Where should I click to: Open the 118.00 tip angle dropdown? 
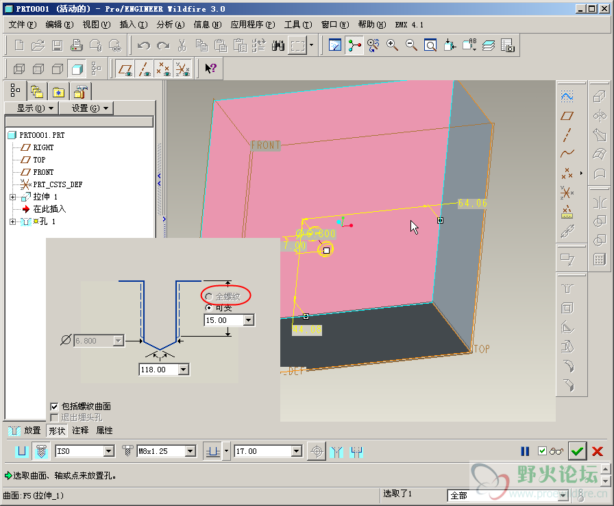(184, 370)
